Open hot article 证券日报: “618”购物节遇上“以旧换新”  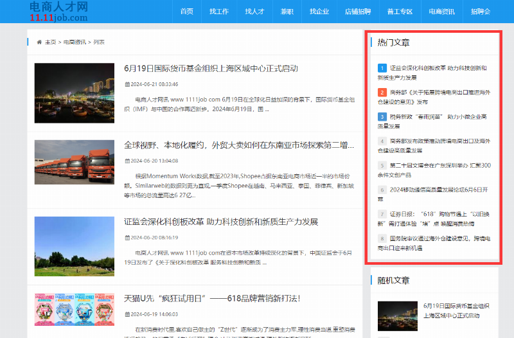pyautogui.click(x=433, y=218)
